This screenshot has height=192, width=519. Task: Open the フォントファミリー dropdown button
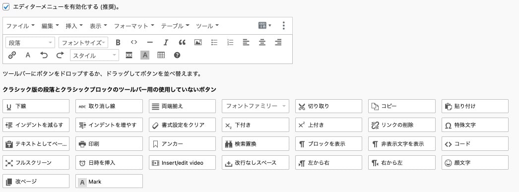tap(256, 106)
